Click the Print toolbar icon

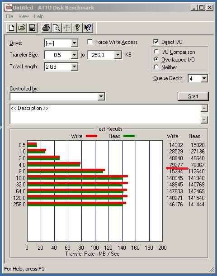coord(46,28)
